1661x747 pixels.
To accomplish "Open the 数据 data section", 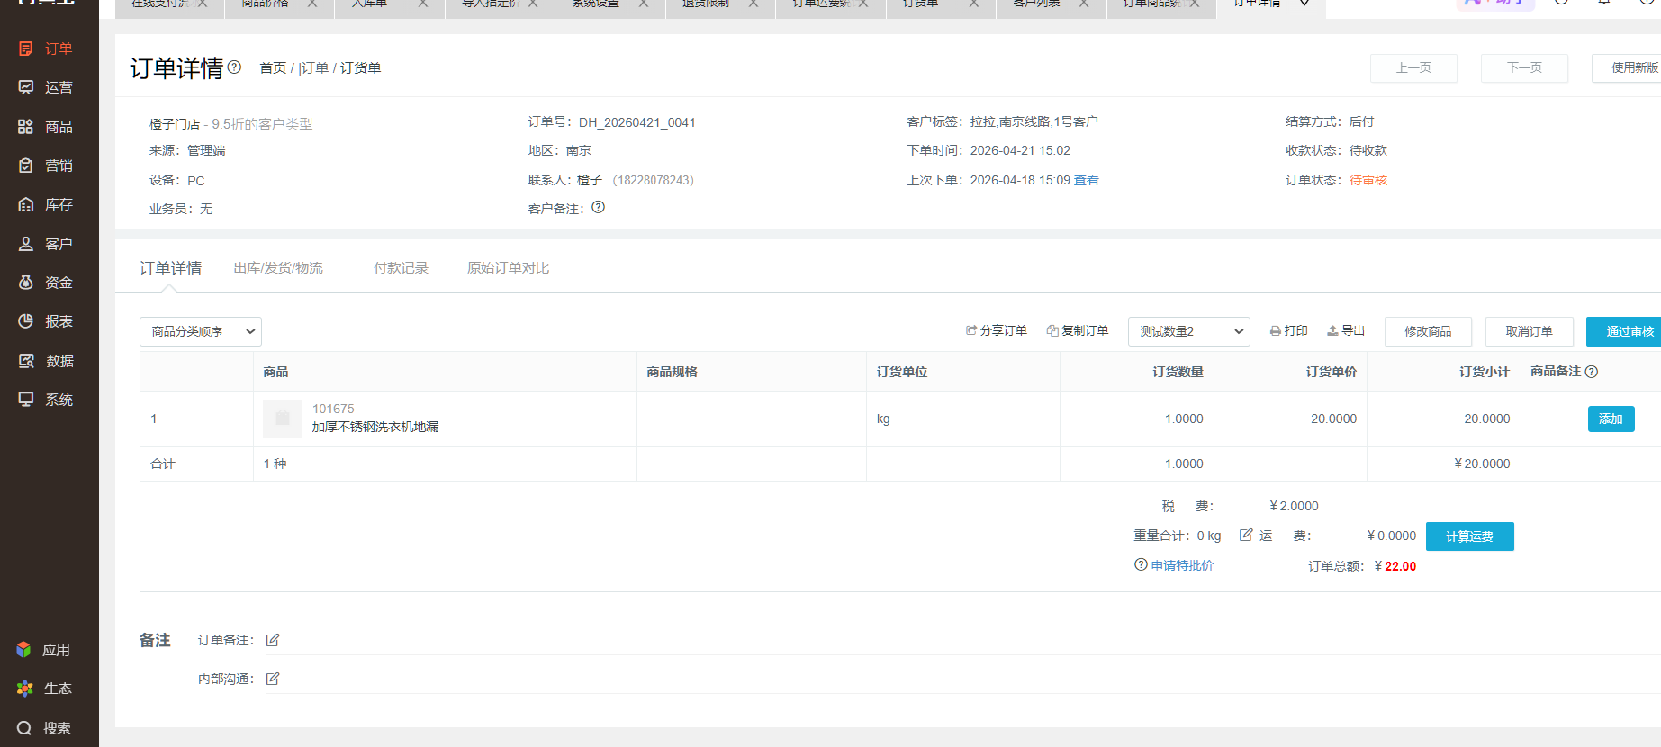I will coord(46,361).
